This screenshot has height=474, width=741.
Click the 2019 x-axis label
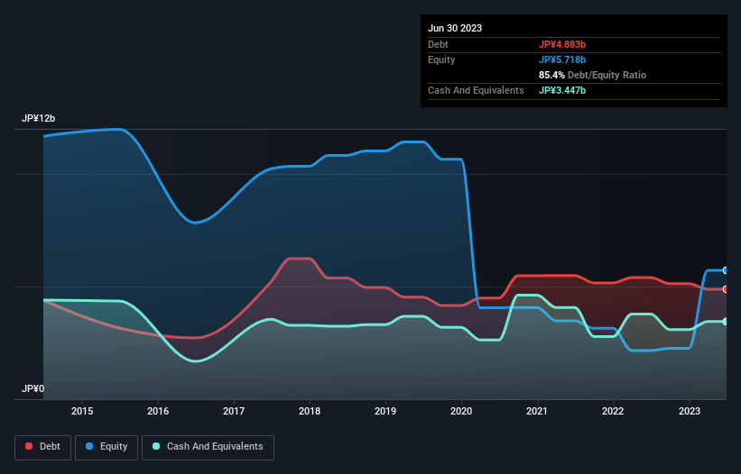[385, 411]
